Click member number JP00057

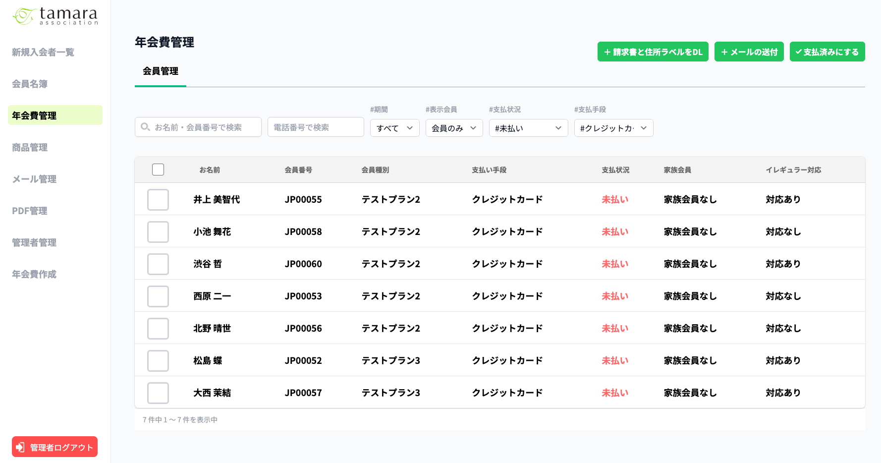pos(303,393)
